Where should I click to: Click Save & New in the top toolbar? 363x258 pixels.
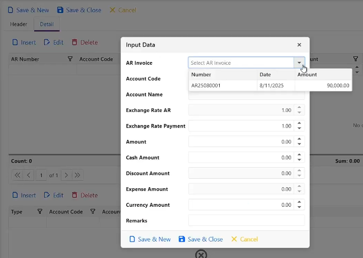tap(28, 10)
